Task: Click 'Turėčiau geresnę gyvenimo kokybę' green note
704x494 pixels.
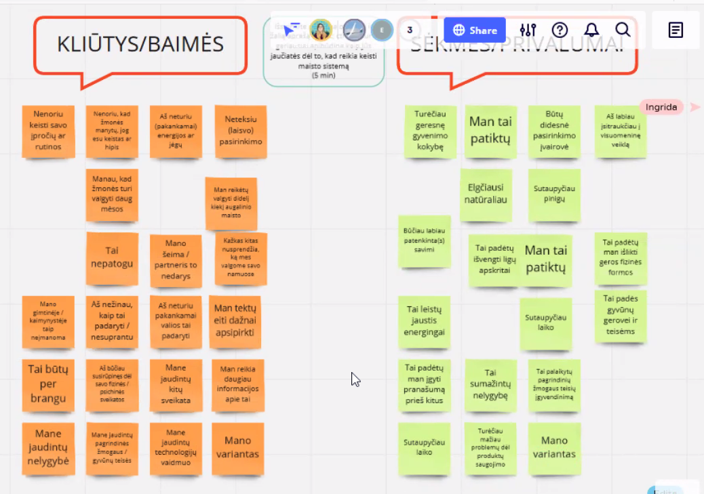Action: [430, 131]
